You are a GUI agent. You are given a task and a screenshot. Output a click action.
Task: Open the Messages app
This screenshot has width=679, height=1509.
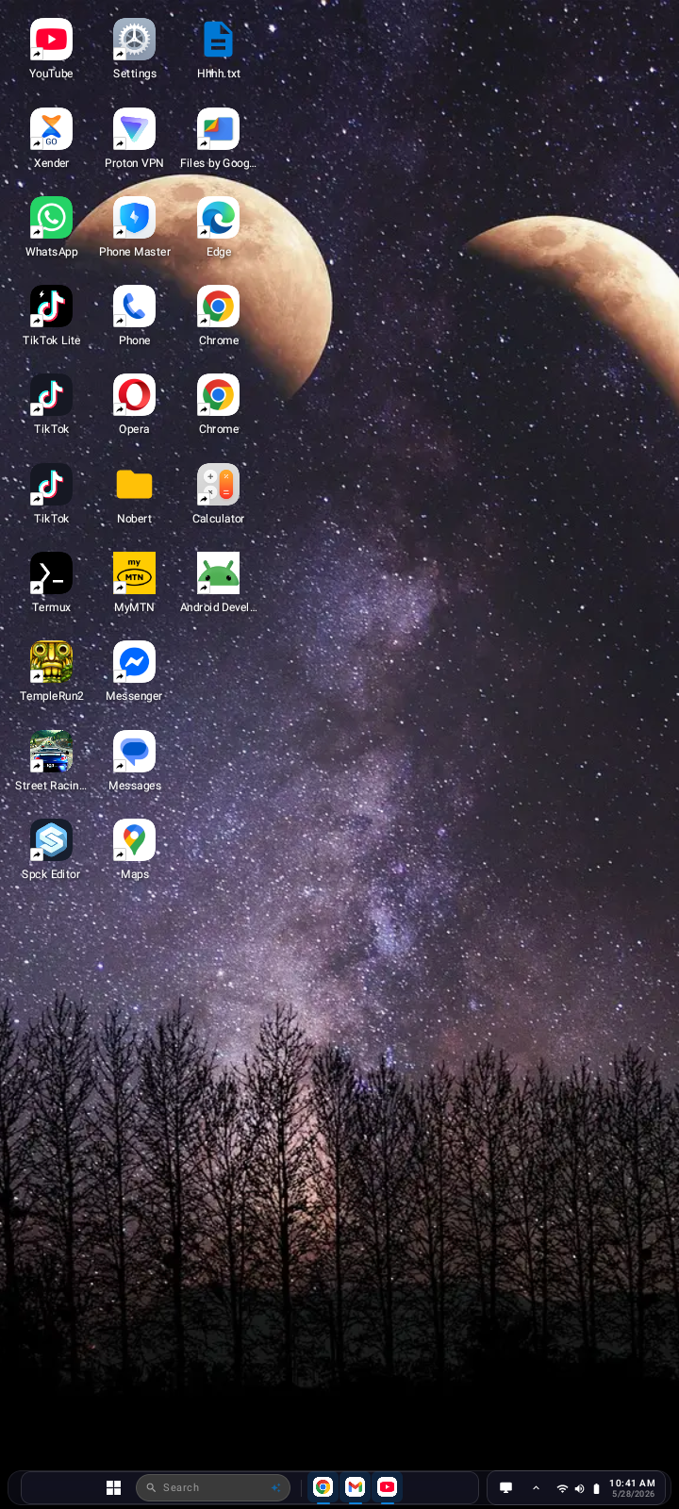coord(134,752)
